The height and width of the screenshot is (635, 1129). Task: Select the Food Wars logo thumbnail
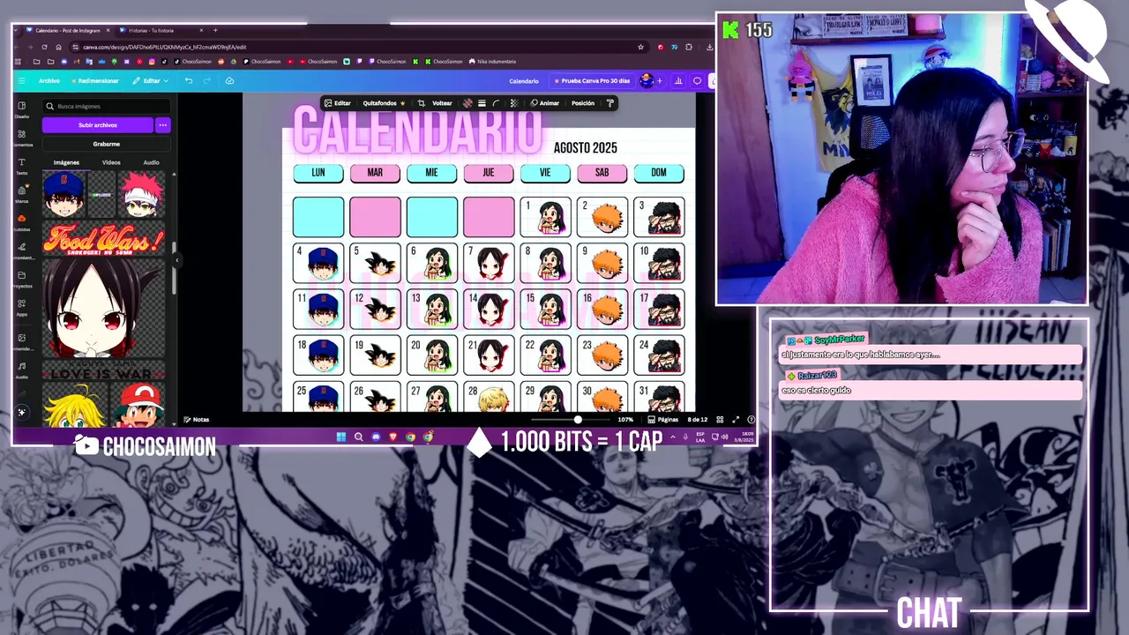click(x=103, y=240)
